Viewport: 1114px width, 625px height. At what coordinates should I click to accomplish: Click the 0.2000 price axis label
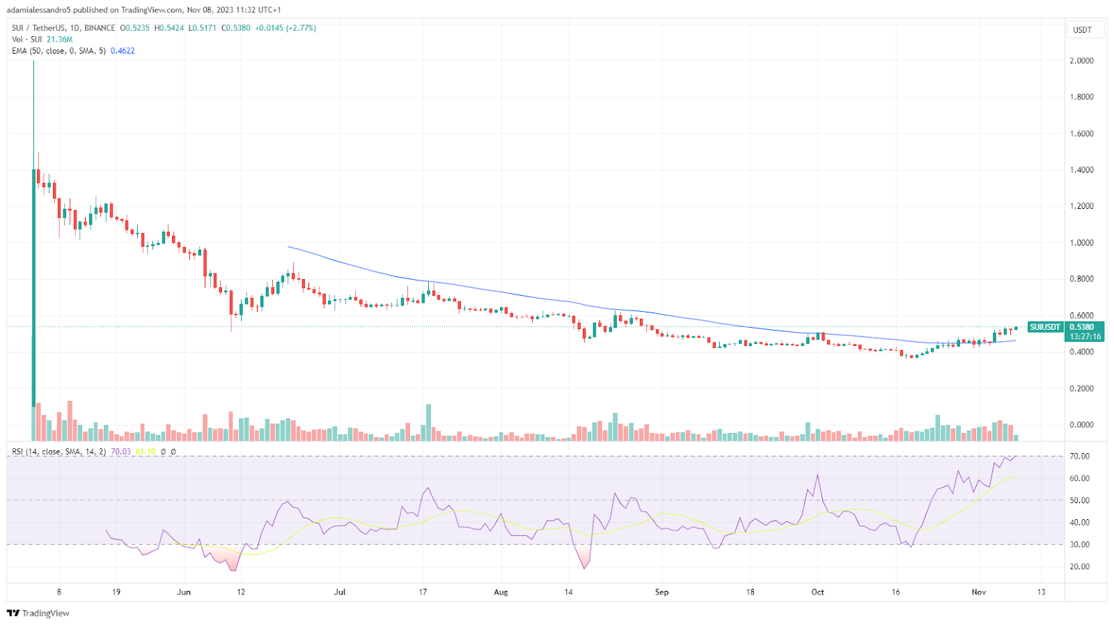coord(1081,388)
